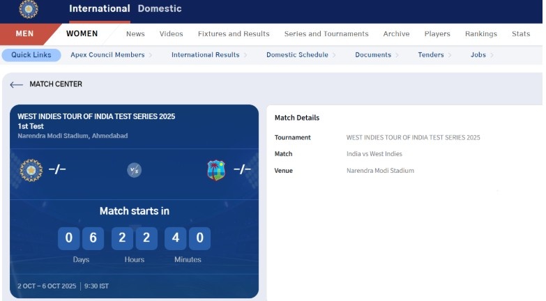Click chevron next to Apex Council Members

tap(151, 55)
